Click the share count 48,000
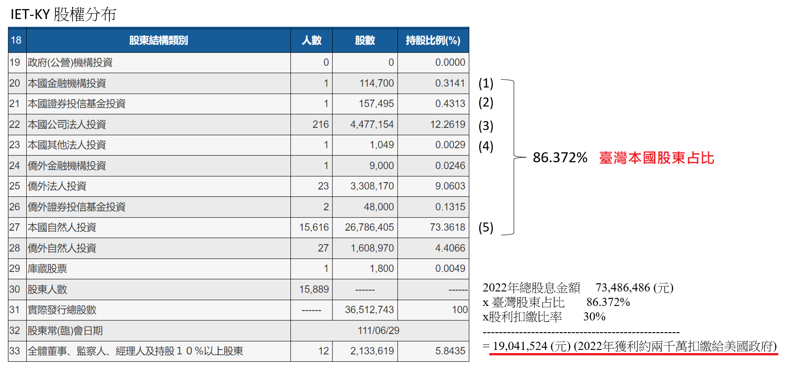This screenshot has width=793, height=383. pos(379,207)
